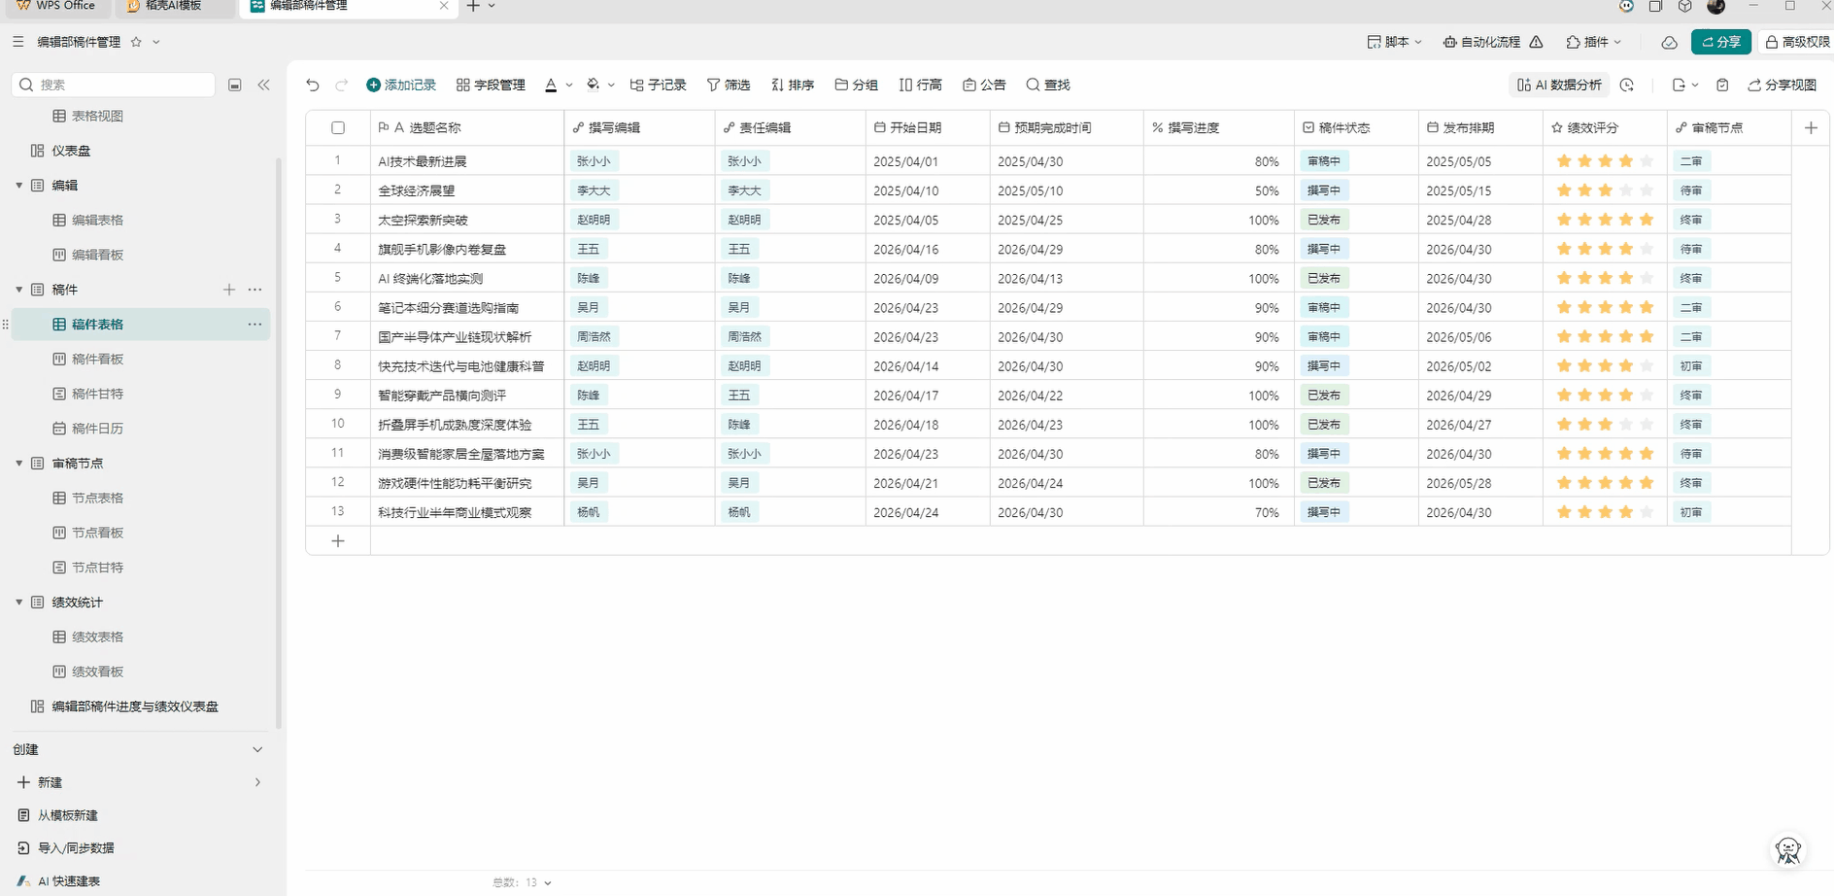Open AI 数据分析 panel
The width and height of the screenshot is (1834, 896).
(x=1559, y=86)
